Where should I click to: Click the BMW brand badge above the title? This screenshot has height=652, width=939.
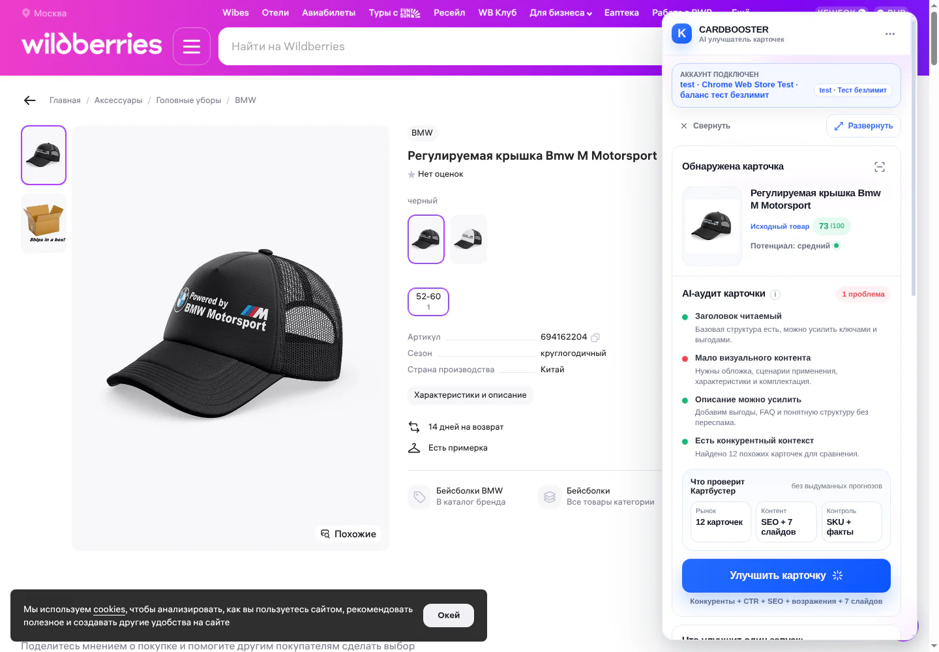[422, 133]
